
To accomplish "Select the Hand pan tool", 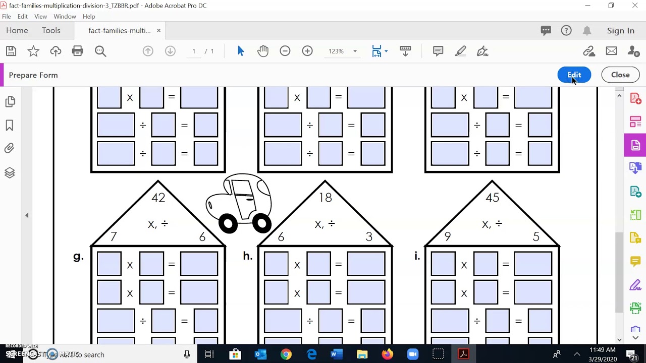I will coord(263,51).
